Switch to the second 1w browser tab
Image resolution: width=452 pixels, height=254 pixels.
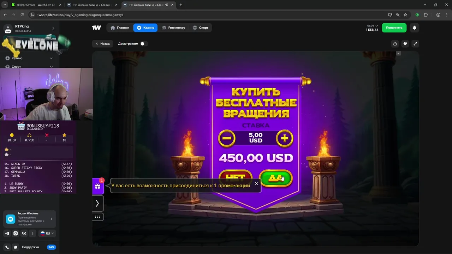[x=93, y=5]
